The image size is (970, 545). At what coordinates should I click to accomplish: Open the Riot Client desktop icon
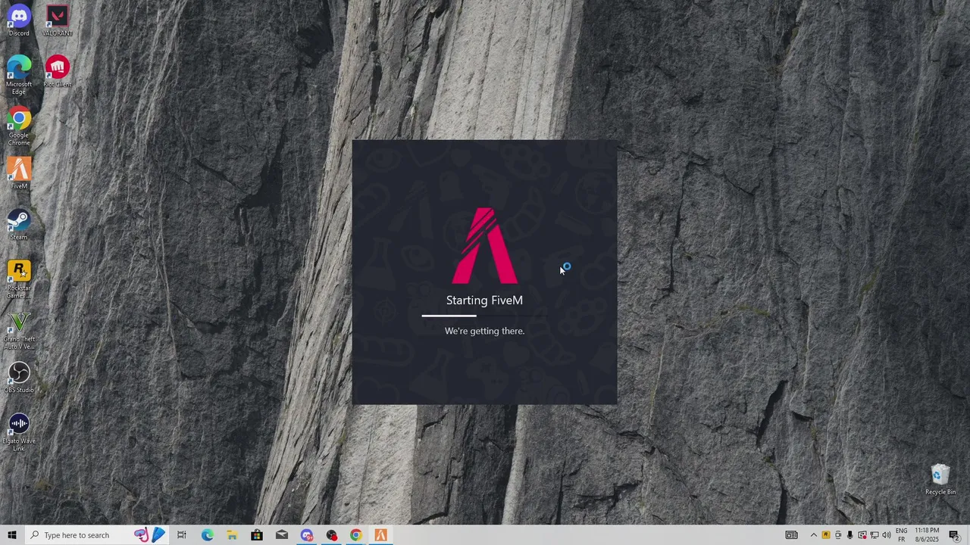(57, 71)
